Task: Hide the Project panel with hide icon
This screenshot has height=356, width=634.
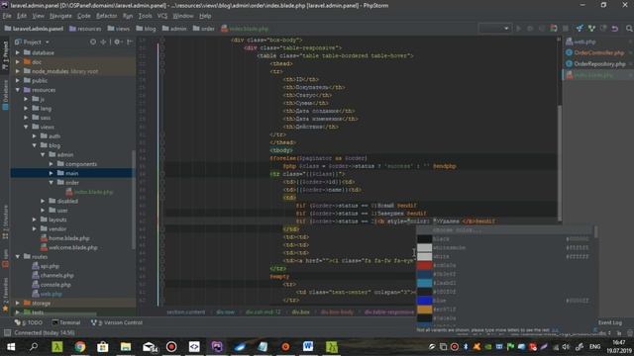Action: click(x=130, y=42)
